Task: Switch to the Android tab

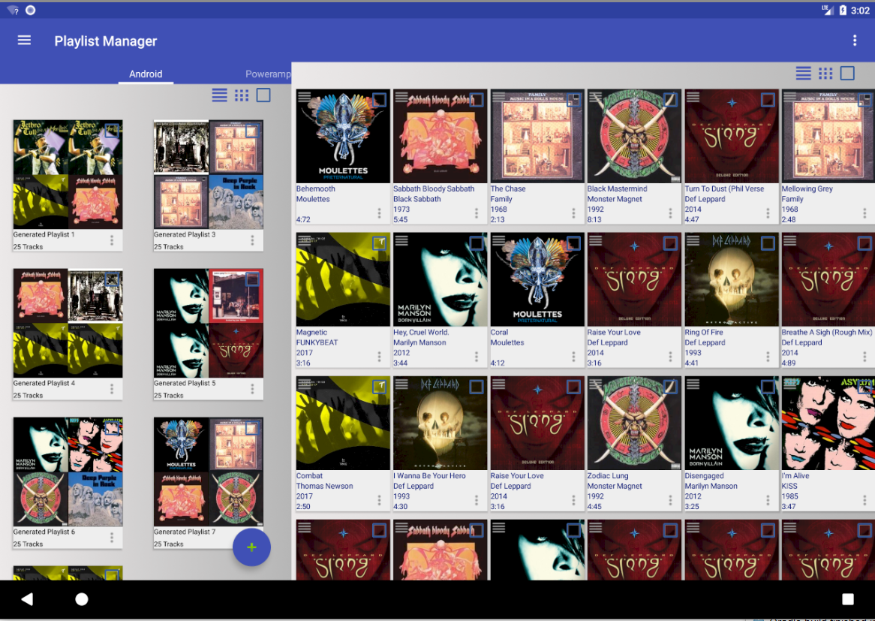Action: click(146, 74)
